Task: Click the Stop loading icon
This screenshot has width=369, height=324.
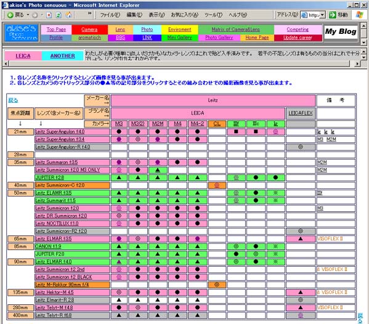Action: coord(49,15)
